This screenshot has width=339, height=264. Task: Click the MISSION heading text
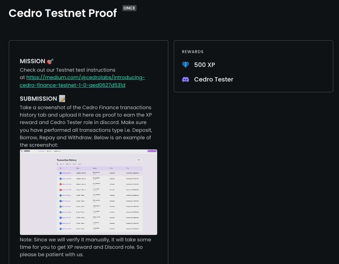(32, 61)
